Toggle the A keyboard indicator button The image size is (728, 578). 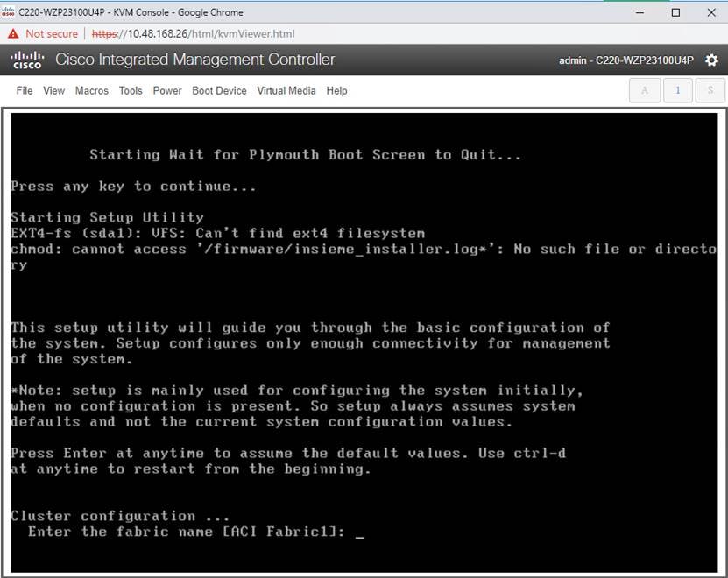[645, 90]
